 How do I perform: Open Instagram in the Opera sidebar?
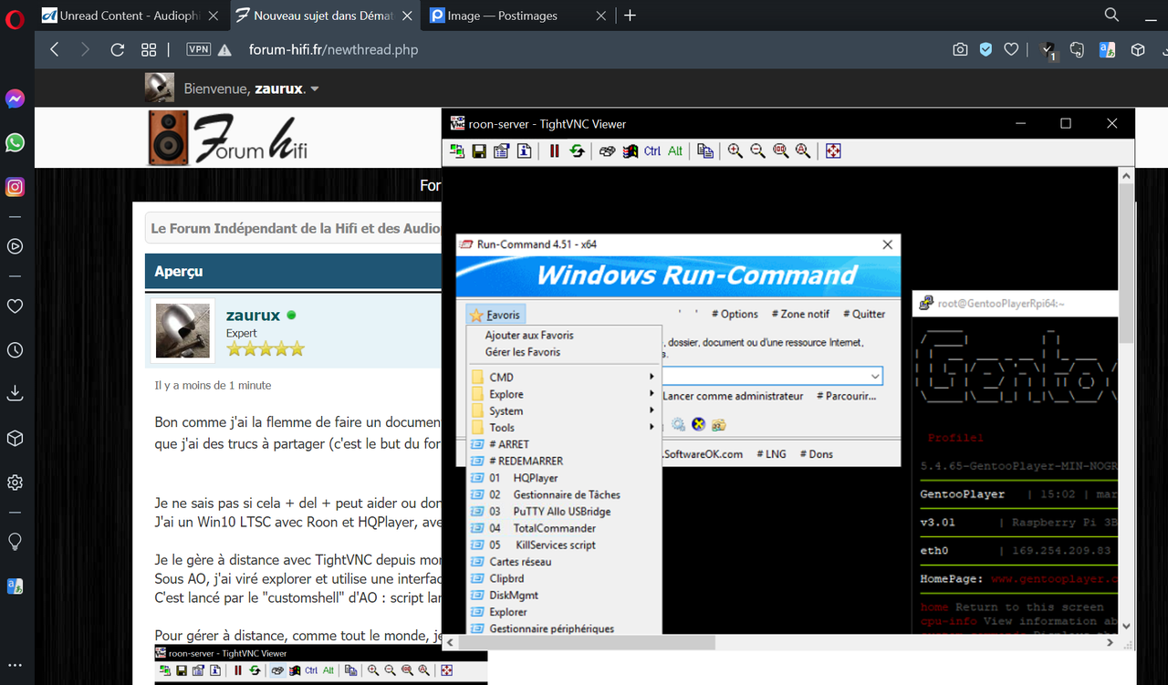click(x=15, y=187)
